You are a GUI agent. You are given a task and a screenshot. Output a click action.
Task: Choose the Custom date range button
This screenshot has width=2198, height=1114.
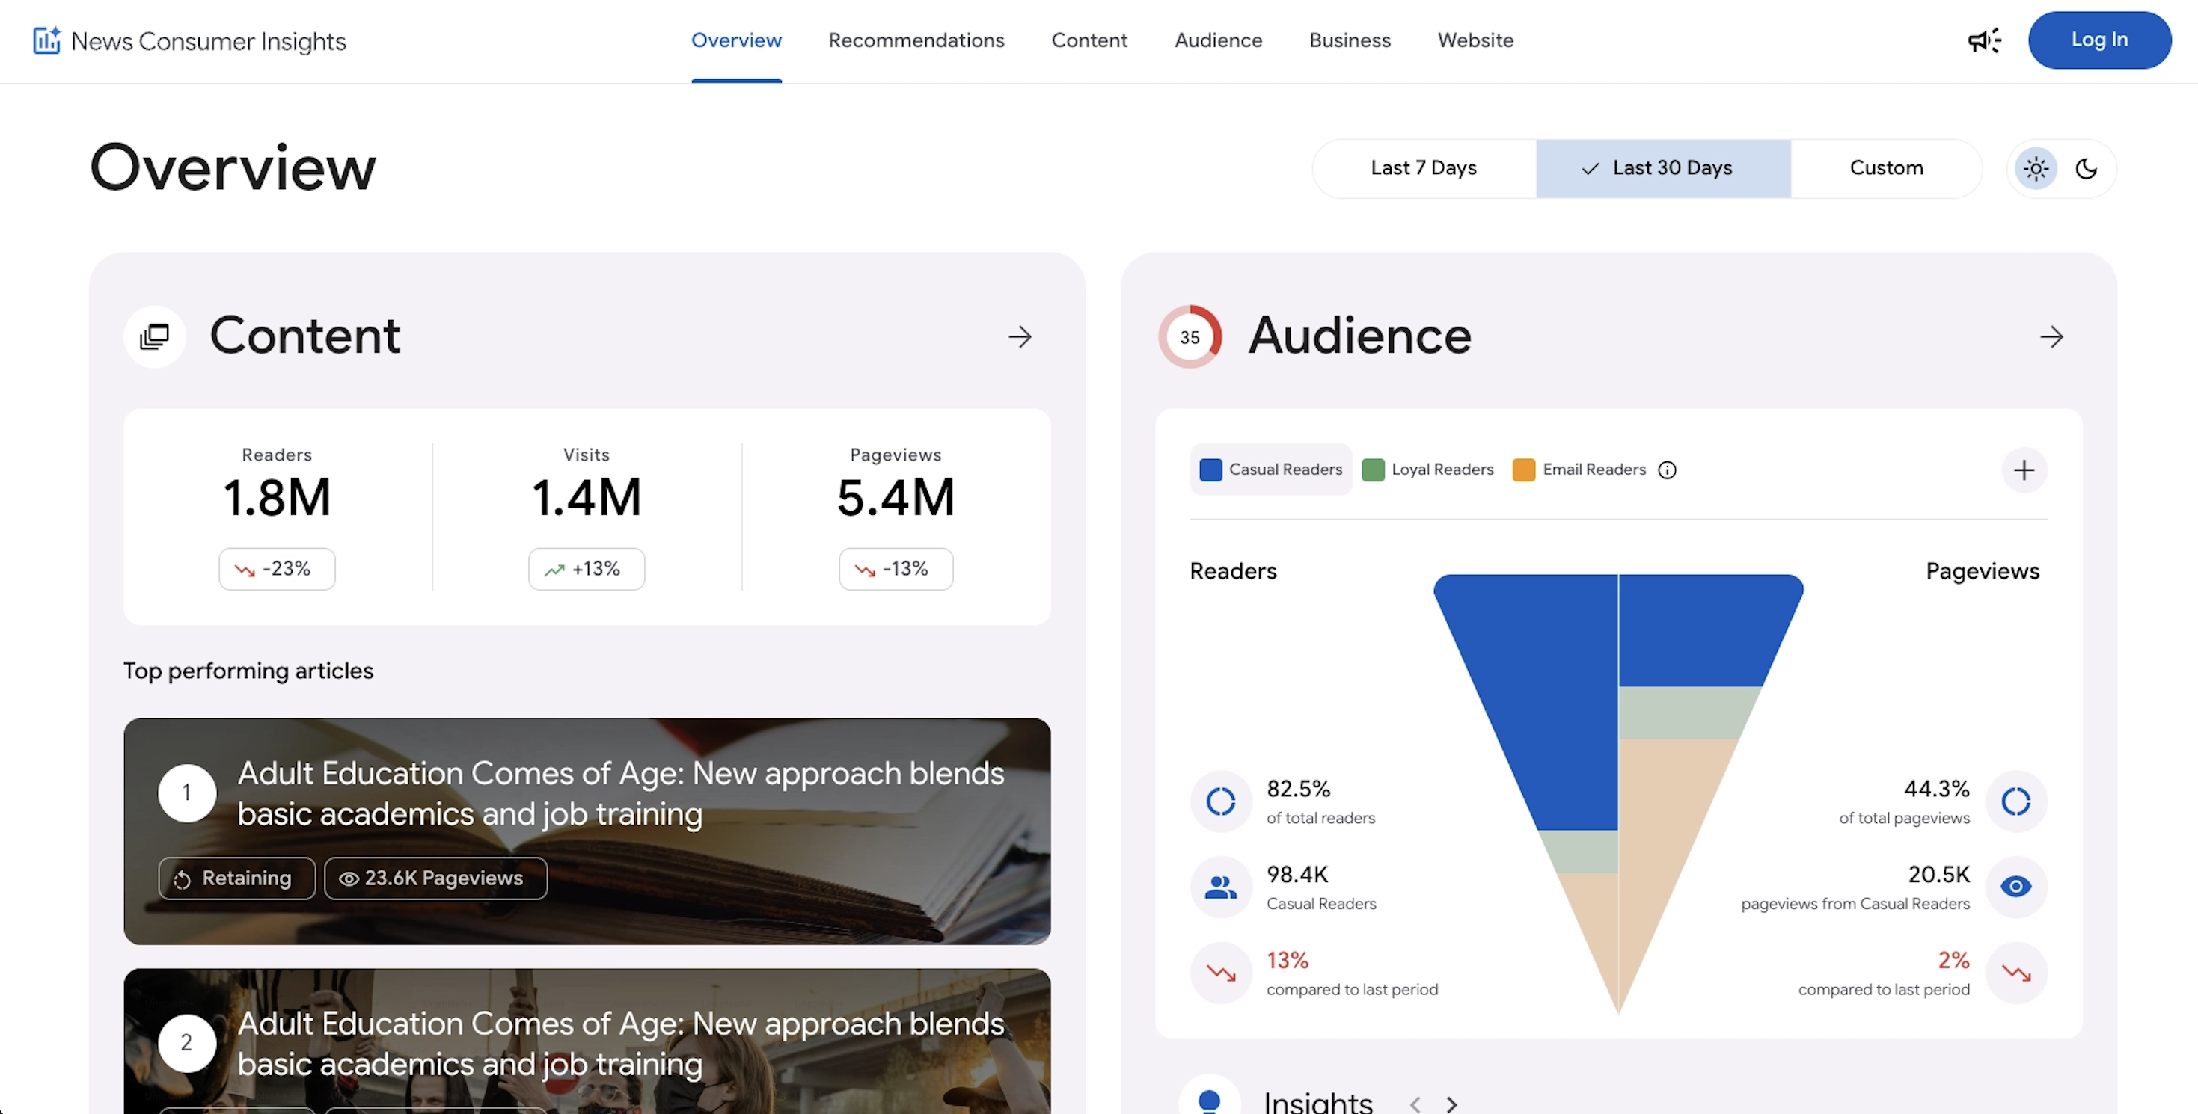point(1886,168)
